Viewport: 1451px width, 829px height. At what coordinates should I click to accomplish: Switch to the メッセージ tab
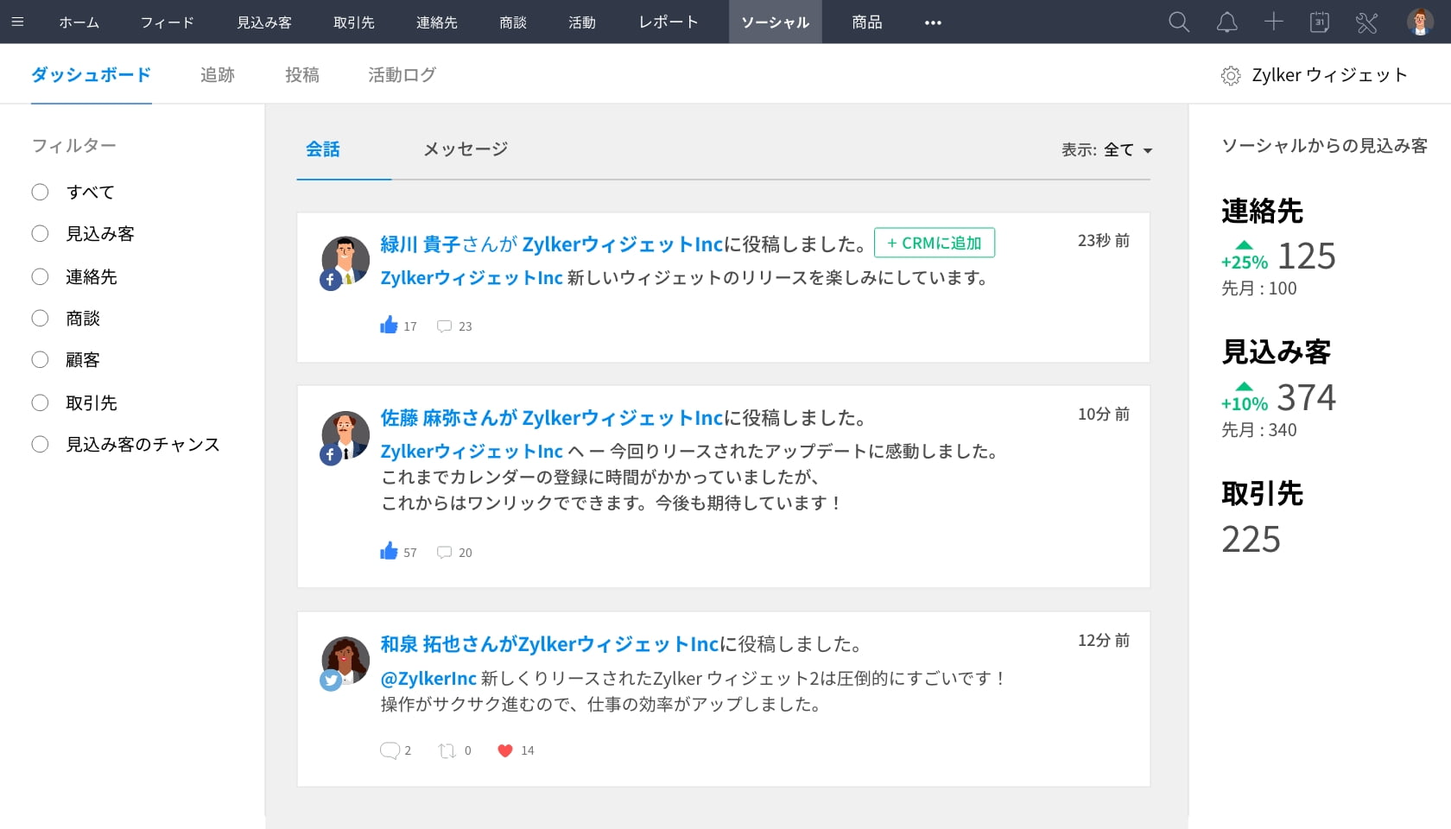[465, 149]
